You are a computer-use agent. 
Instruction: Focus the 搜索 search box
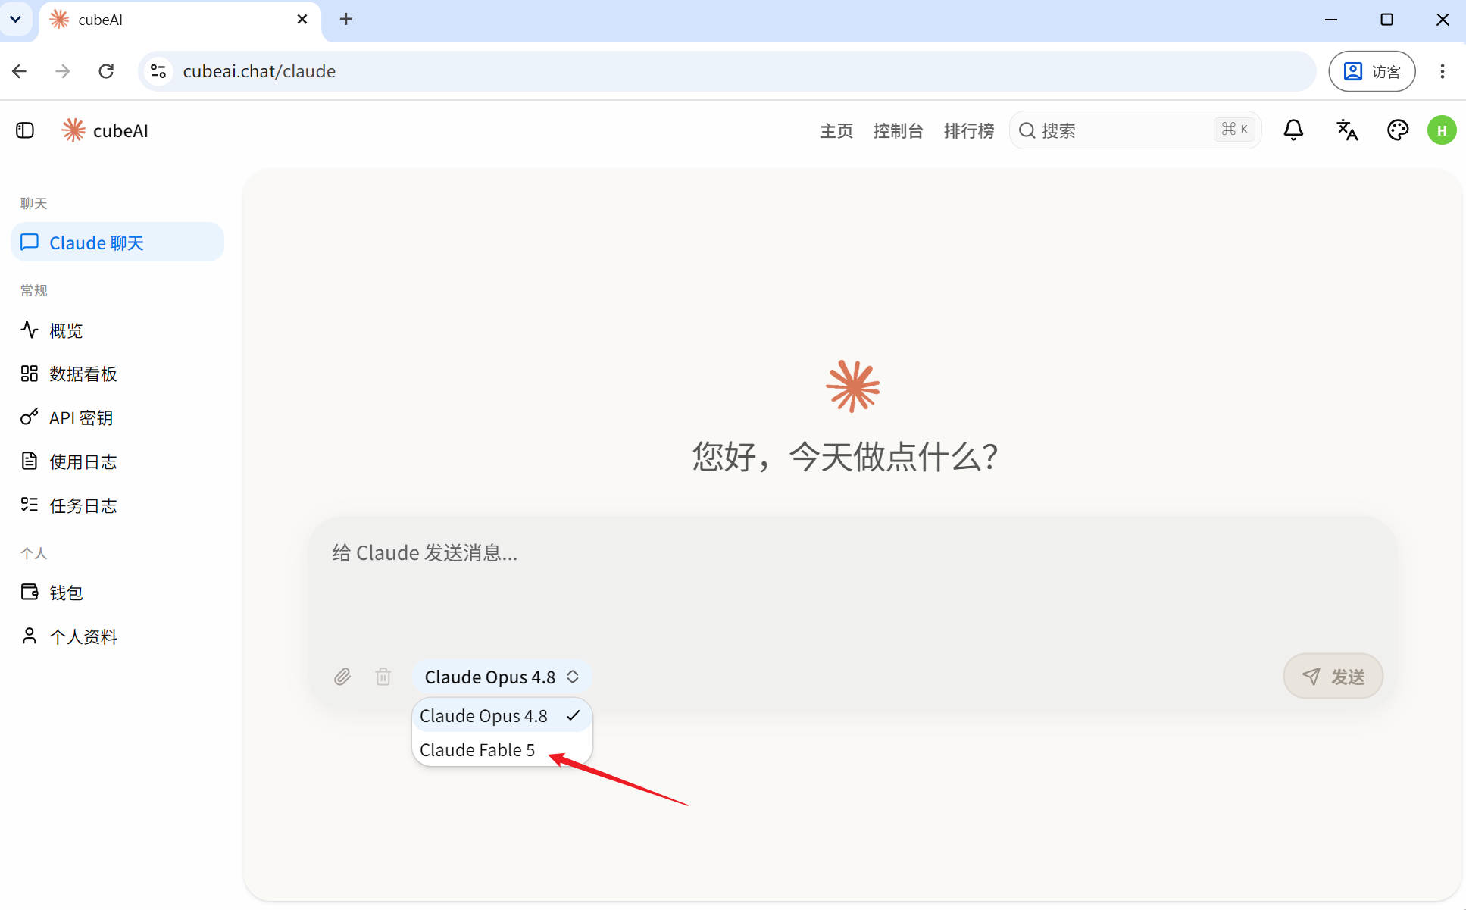pyautogui.click(x=1135, y=130)
